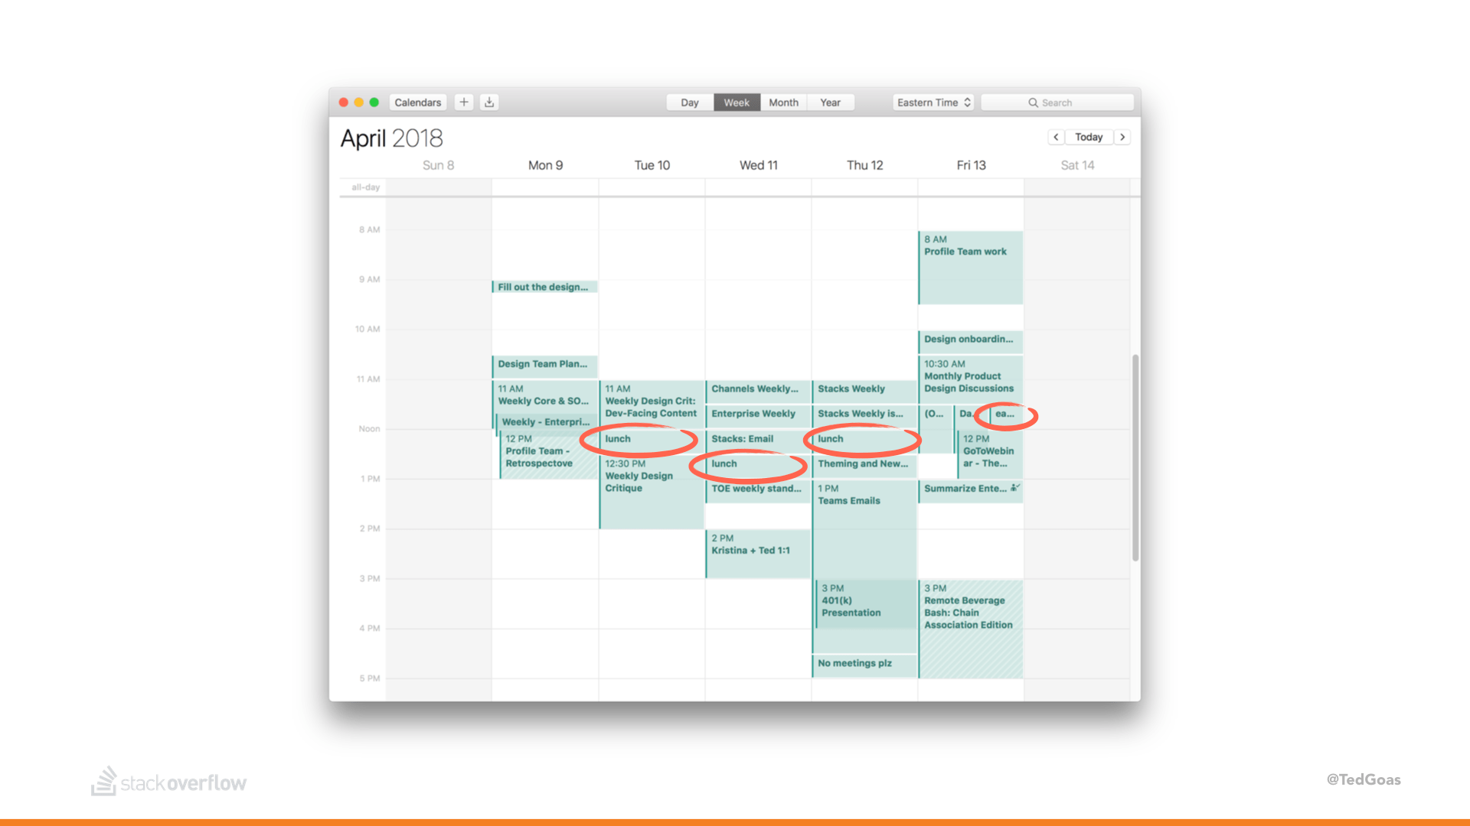Open the 401k Presentation on Thursday
This screenshot has width=1470, height=826.
863,605
